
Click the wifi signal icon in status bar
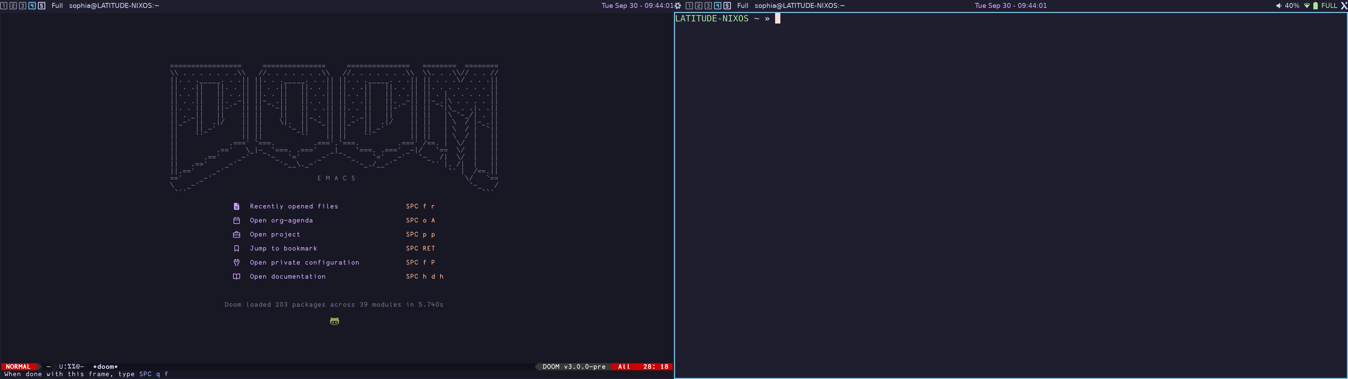pos(1307,6)
